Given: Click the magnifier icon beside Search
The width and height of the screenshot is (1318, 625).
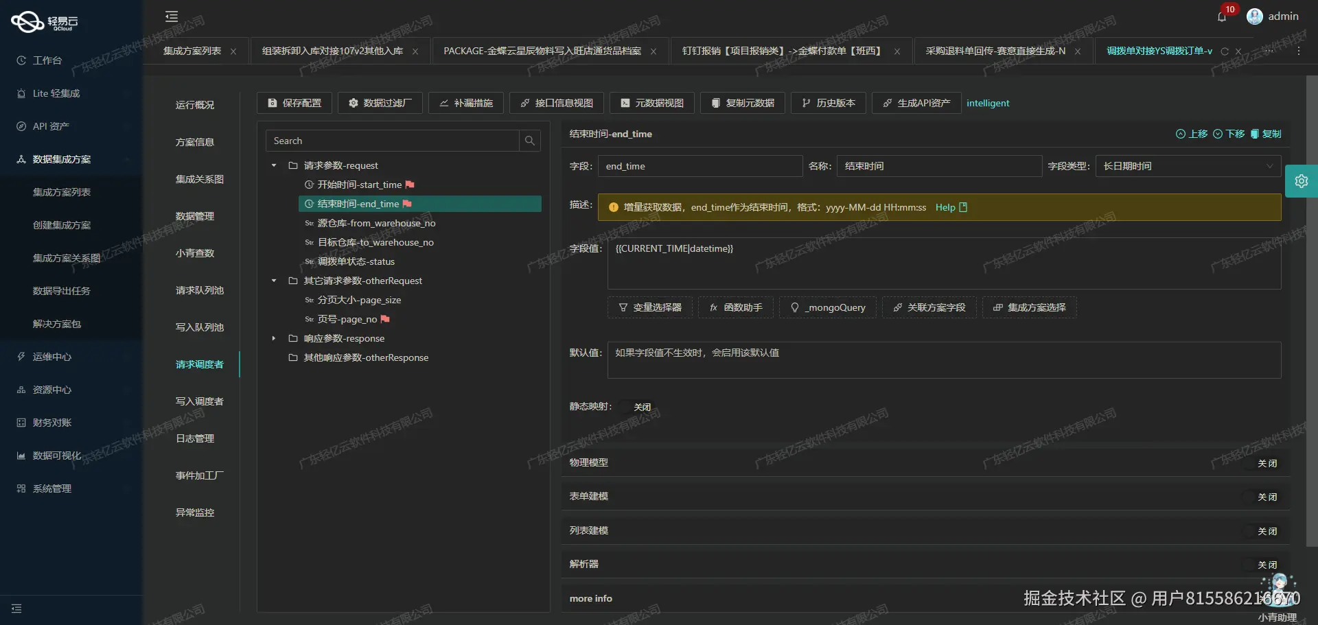Looking at the screenshot, I should [x=530, y=141].
